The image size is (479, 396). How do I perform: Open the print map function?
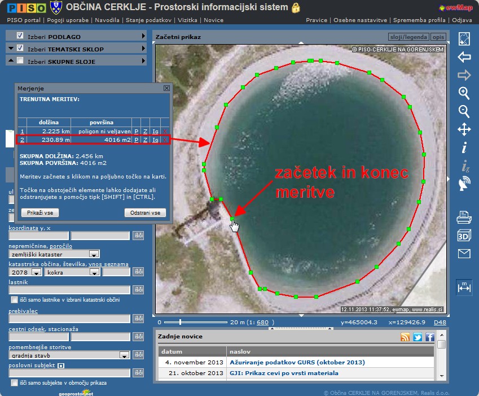click(x=464, y=216)
